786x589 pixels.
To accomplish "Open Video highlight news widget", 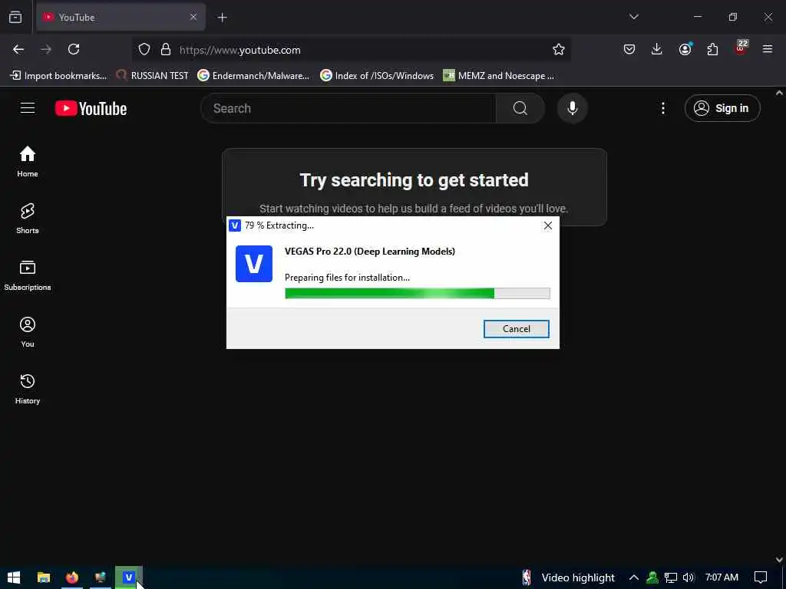I will click(x=568, y=577).
